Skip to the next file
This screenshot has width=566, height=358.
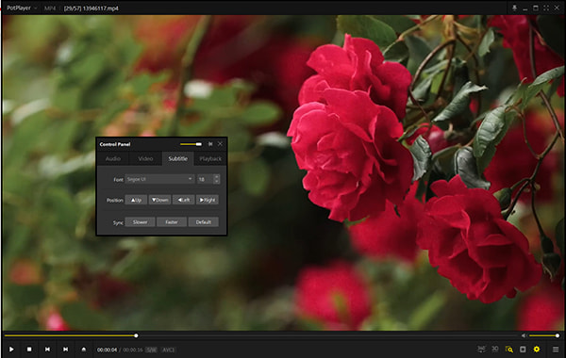point(65,350)
